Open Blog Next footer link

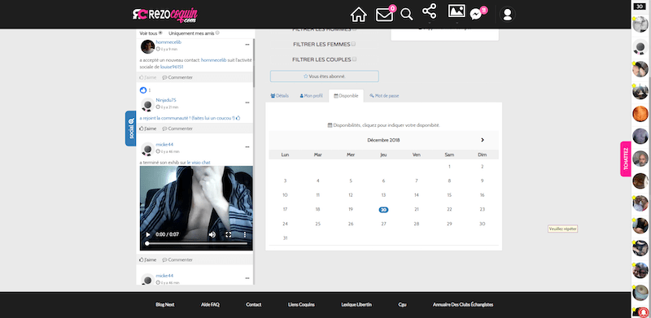click(165, 305)
